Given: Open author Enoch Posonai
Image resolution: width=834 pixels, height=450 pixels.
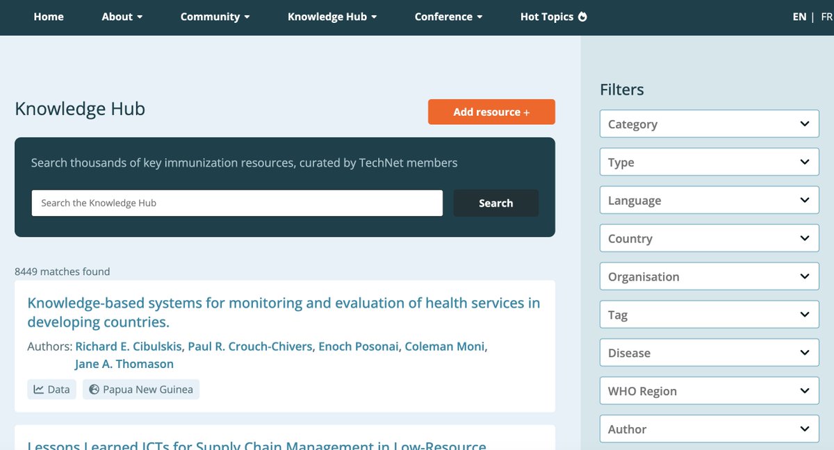Looking at the screenshot, I should [x=359, y=347].
